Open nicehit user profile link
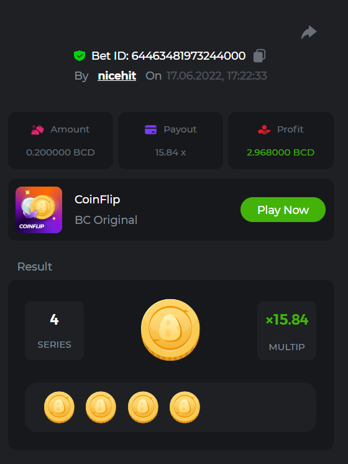Screen dimensions: 348x464 click(117, 76)
